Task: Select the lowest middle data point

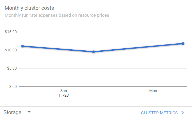Action: 94,52
